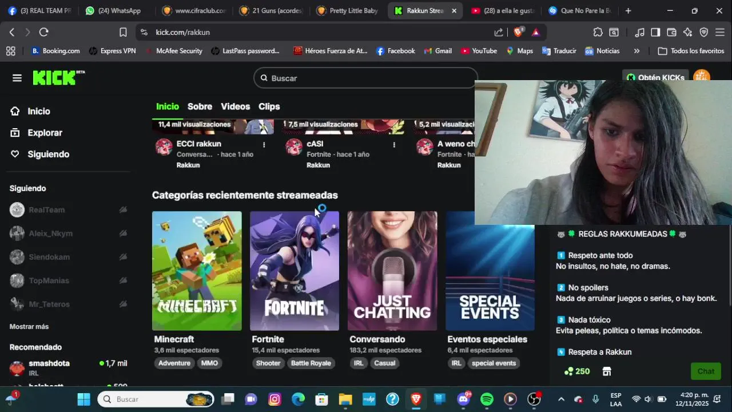732x412 pixels.
Task: Switch to the Sobre tab
Action: click(200, 106)
